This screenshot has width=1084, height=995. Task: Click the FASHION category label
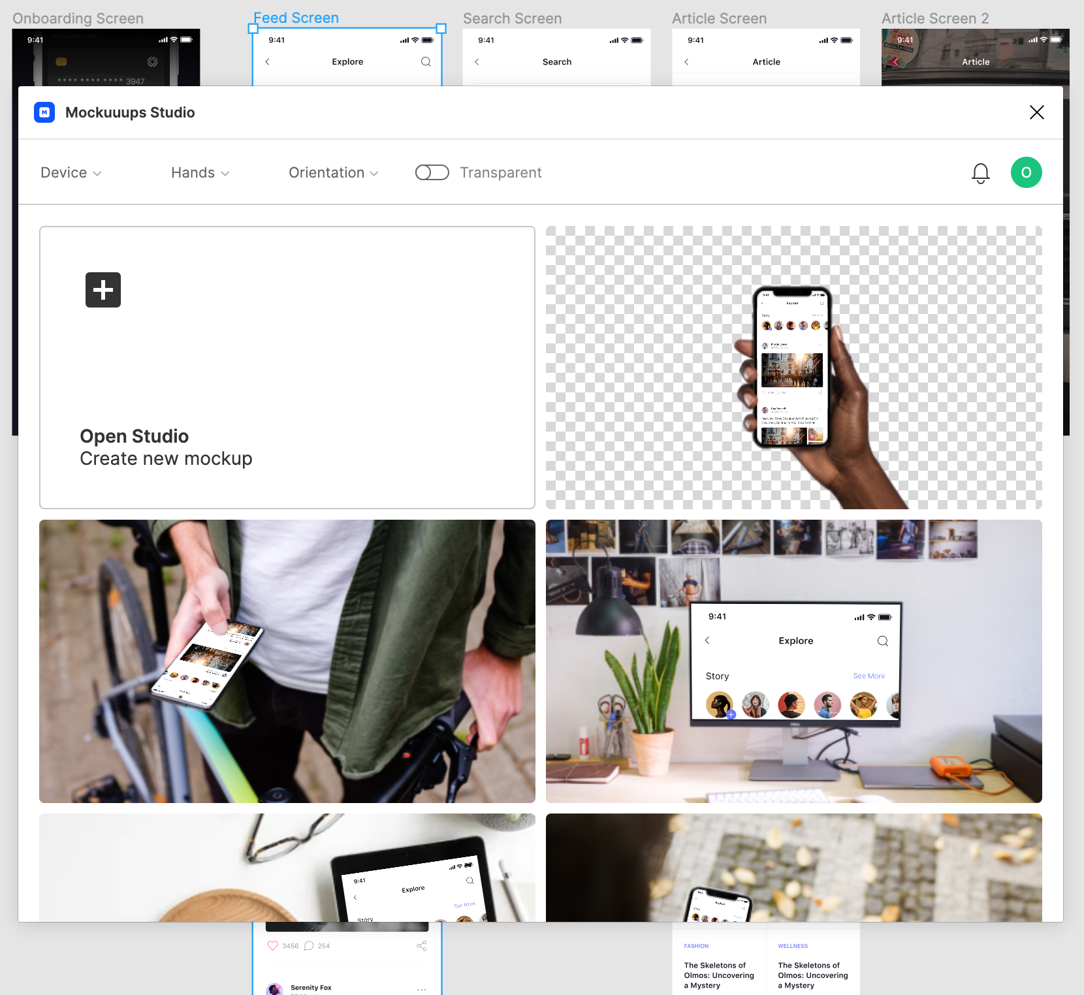coord(696,946)
